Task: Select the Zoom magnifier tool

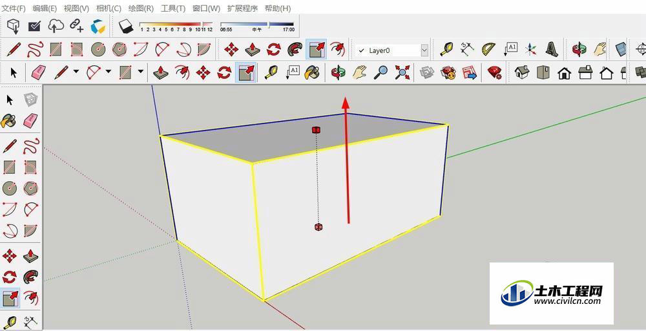Action: (x=380, y=73)
